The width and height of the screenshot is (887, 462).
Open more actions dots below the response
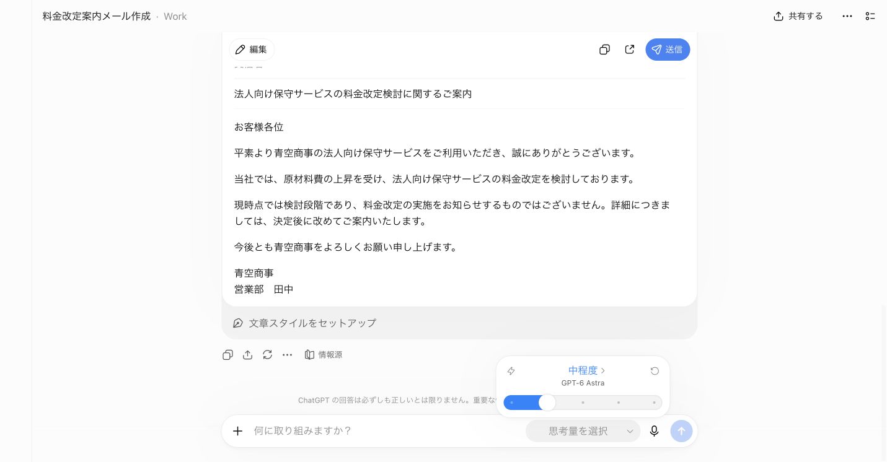tap(287, 355)
